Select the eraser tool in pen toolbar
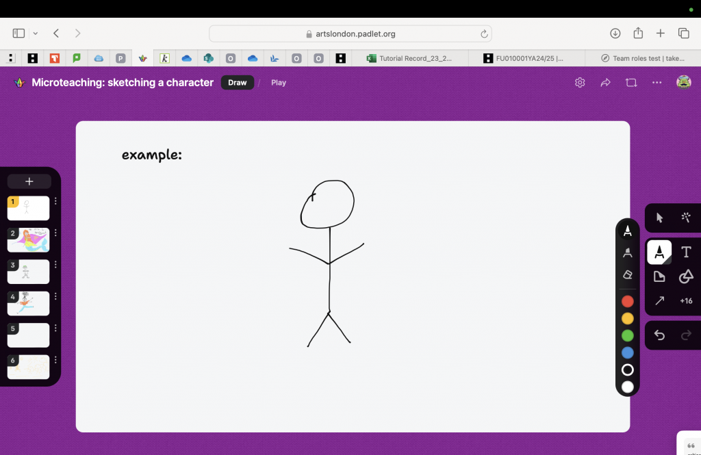 pyautogui.click(x=627, y=274)
